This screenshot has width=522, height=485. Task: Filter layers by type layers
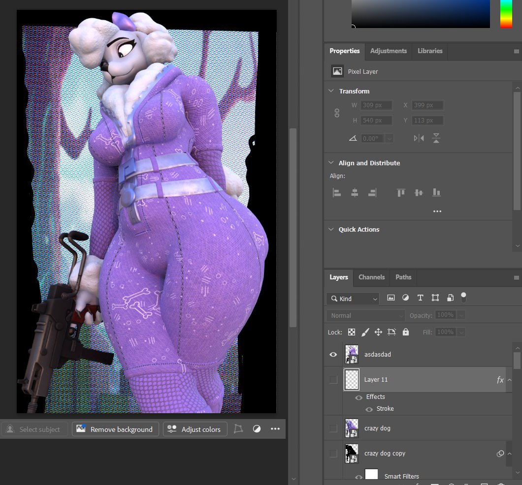[420, 298]
